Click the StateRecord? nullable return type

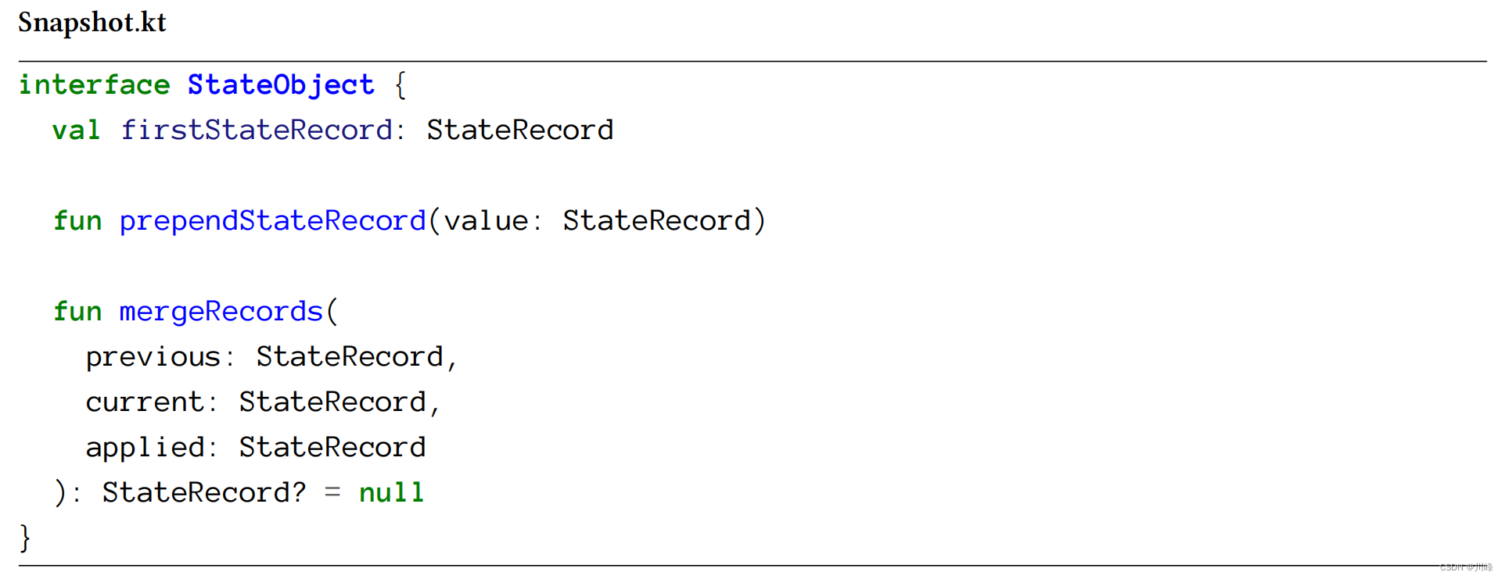tap(204, 492)
